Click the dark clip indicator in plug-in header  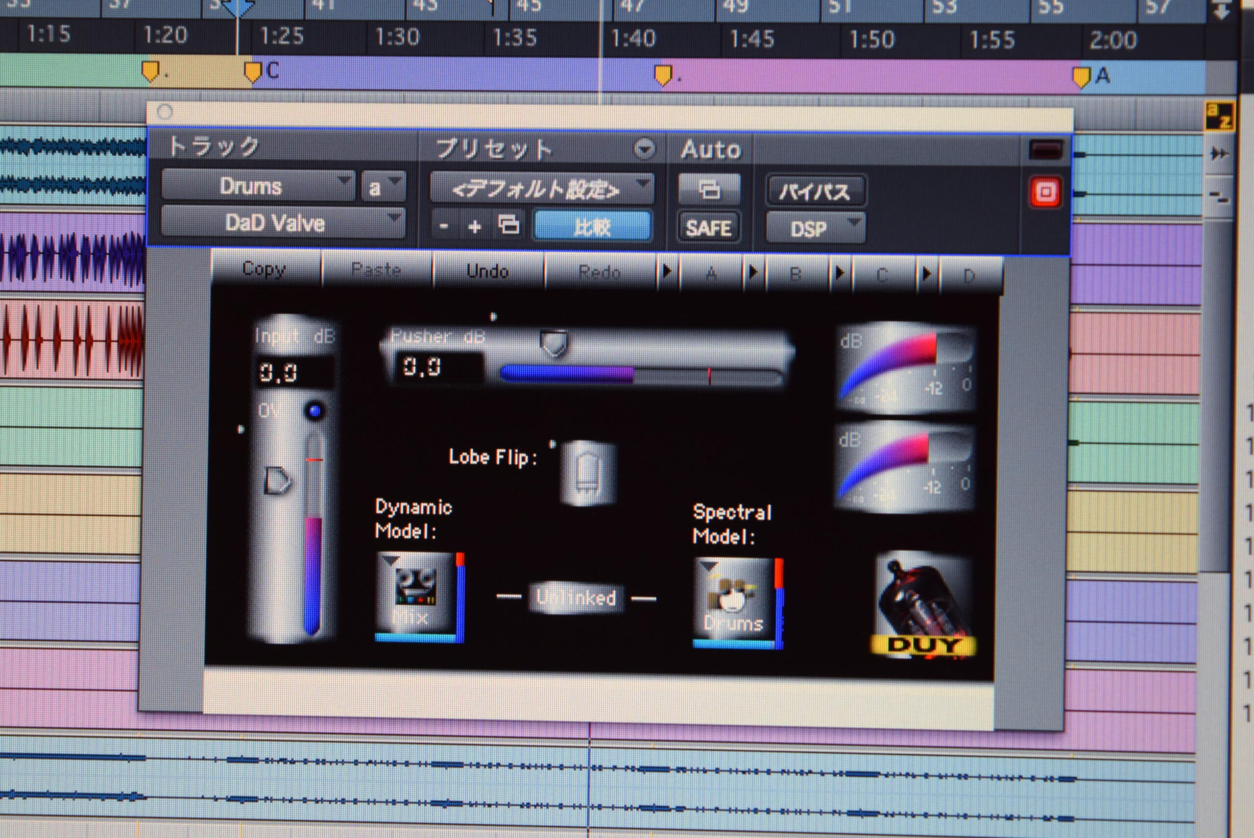click(1045, 150)
